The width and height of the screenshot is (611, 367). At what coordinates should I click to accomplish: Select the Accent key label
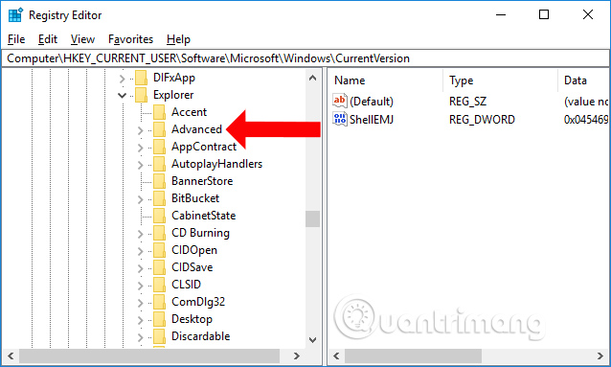[x=189, y=112]
